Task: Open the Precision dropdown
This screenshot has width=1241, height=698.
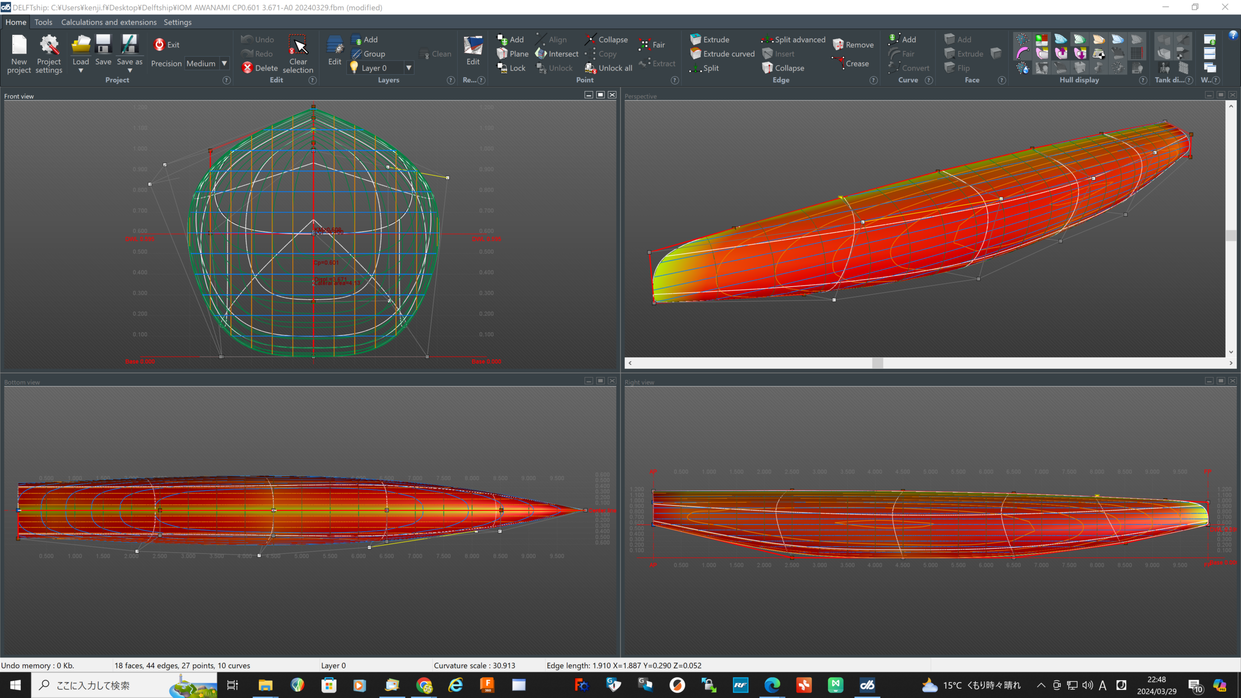Action: (x=224, y=63)
